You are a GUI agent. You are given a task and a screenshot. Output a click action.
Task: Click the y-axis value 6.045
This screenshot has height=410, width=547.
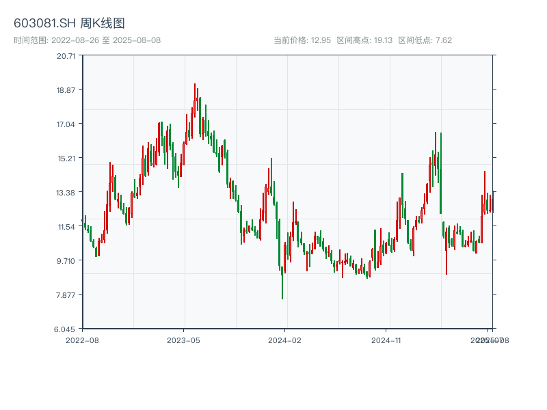click(64, 329)
